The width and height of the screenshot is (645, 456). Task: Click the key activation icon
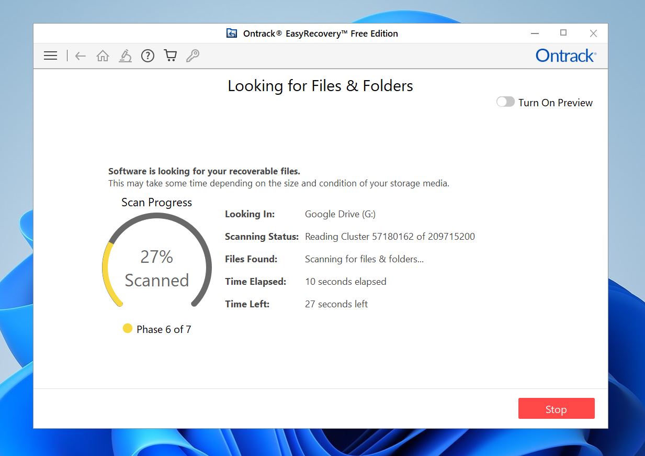coord(193,55)
